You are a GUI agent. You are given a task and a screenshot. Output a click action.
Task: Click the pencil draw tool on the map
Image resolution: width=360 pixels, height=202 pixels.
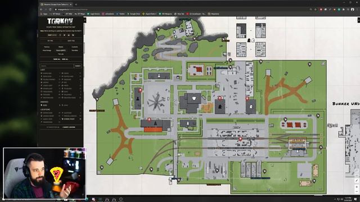pos(357,181)
